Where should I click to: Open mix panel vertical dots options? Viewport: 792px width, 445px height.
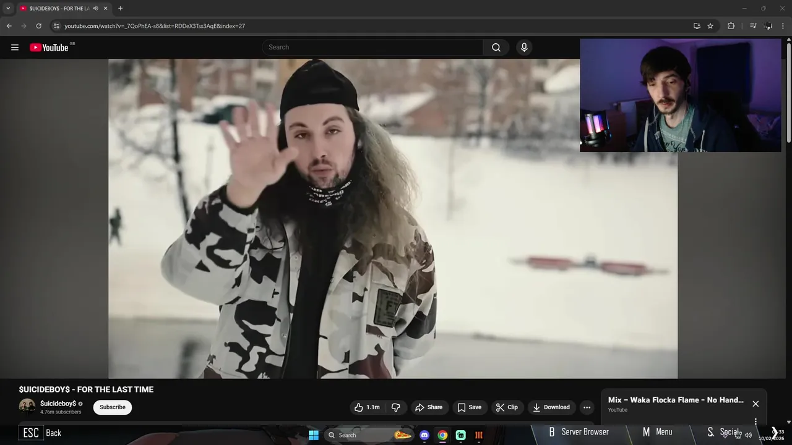click(x=755, y=422)
